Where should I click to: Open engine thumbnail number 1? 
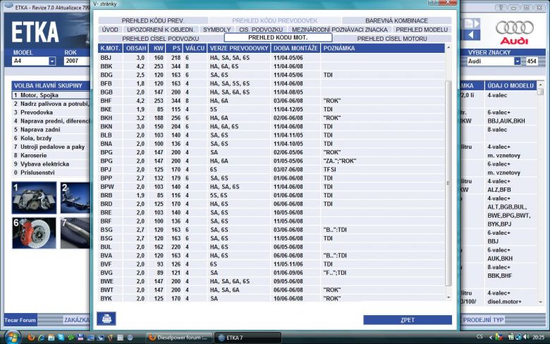point(34,198)
